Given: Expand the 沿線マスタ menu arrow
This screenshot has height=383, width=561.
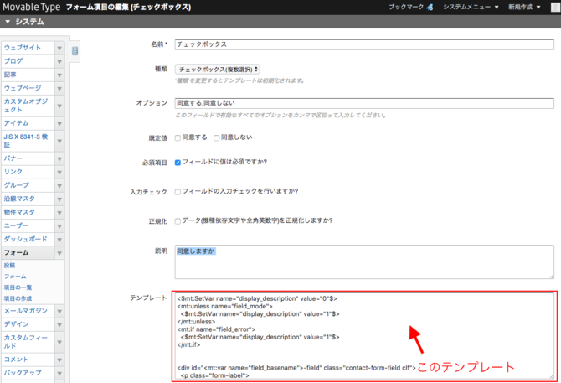Looking at the screenshot, I should [59, 199].
